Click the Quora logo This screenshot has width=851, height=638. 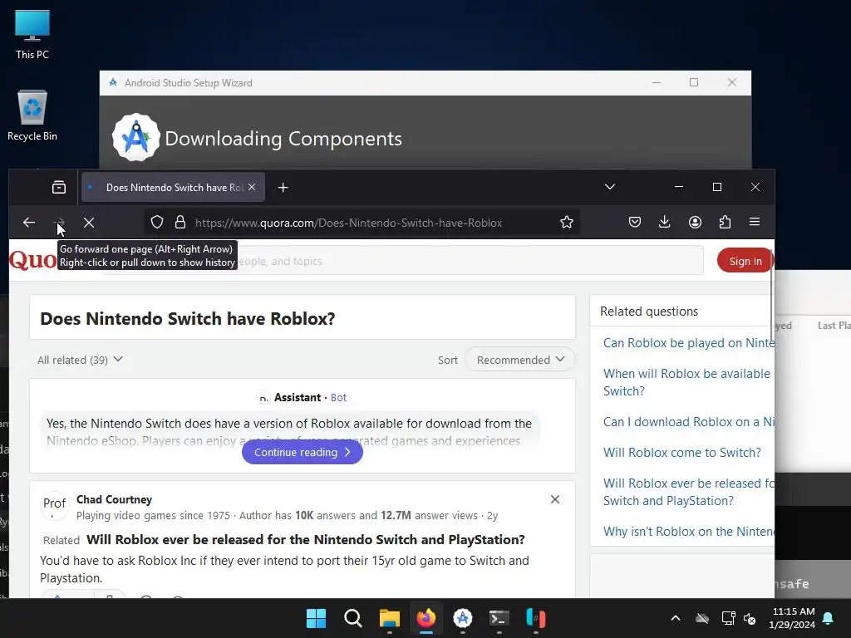pyautogui.click(x=32, y=260)
